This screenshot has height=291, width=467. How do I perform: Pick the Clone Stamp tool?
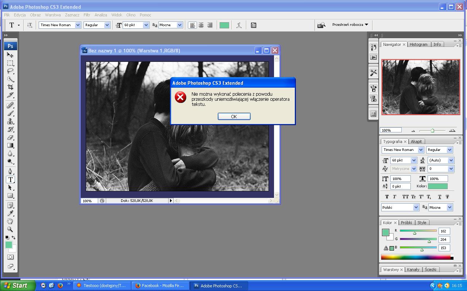[x=11, y=121]
